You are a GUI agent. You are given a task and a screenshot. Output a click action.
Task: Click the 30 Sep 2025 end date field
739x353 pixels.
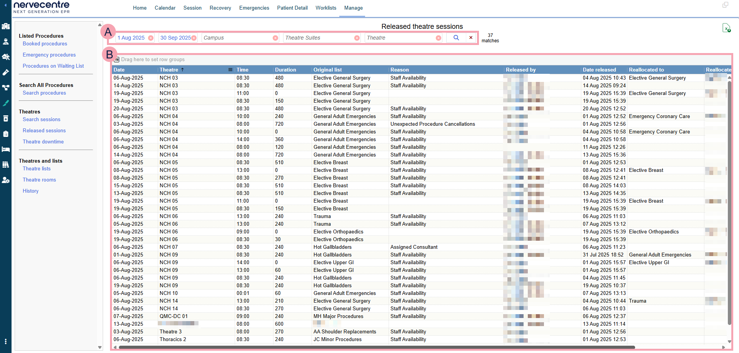click(x=175, y=38)
